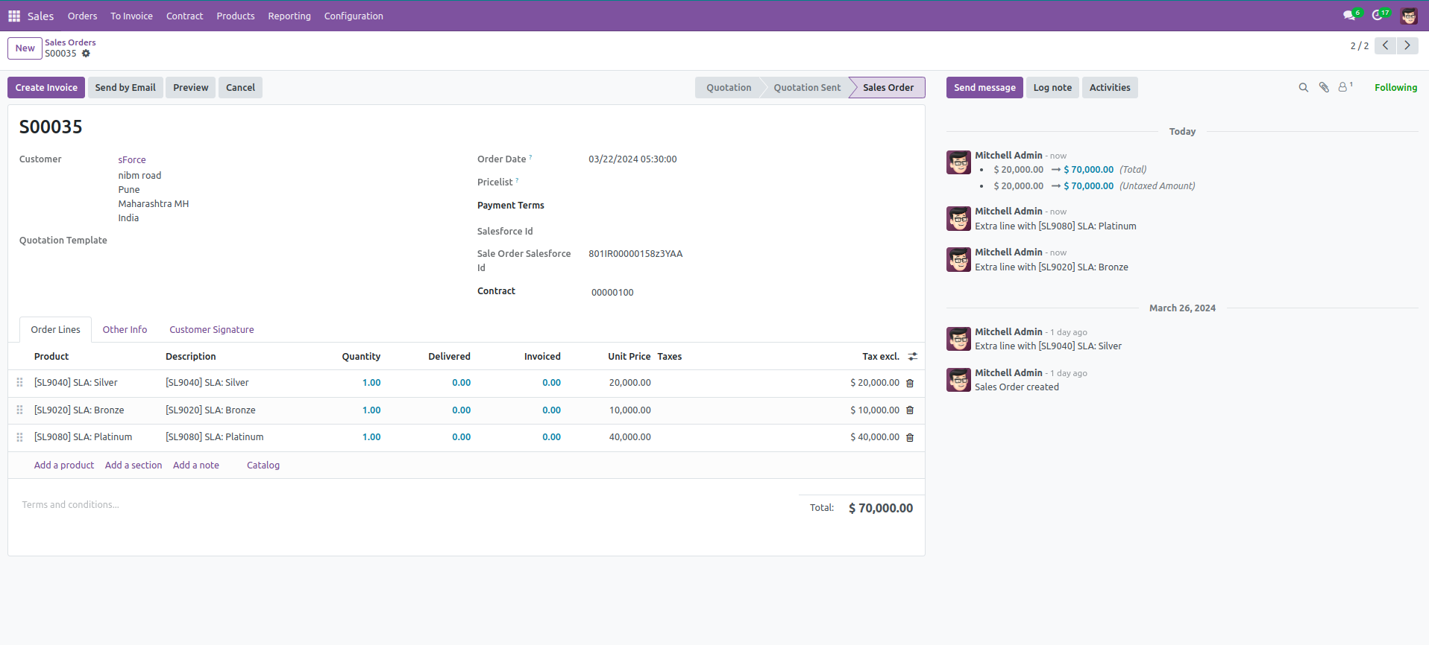Click the Sale Order Salesforce Id value
1429x645 pixels.
click(x=635, y=254)
